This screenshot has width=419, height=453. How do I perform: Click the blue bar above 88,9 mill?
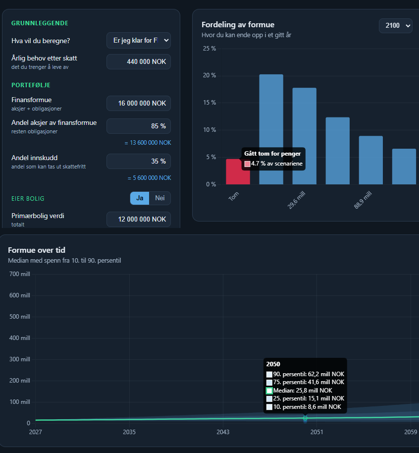click(371, 160)
